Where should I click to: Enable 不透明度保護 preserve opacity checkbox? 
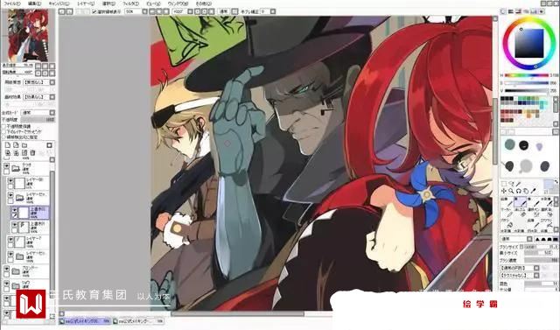point(3,126)
